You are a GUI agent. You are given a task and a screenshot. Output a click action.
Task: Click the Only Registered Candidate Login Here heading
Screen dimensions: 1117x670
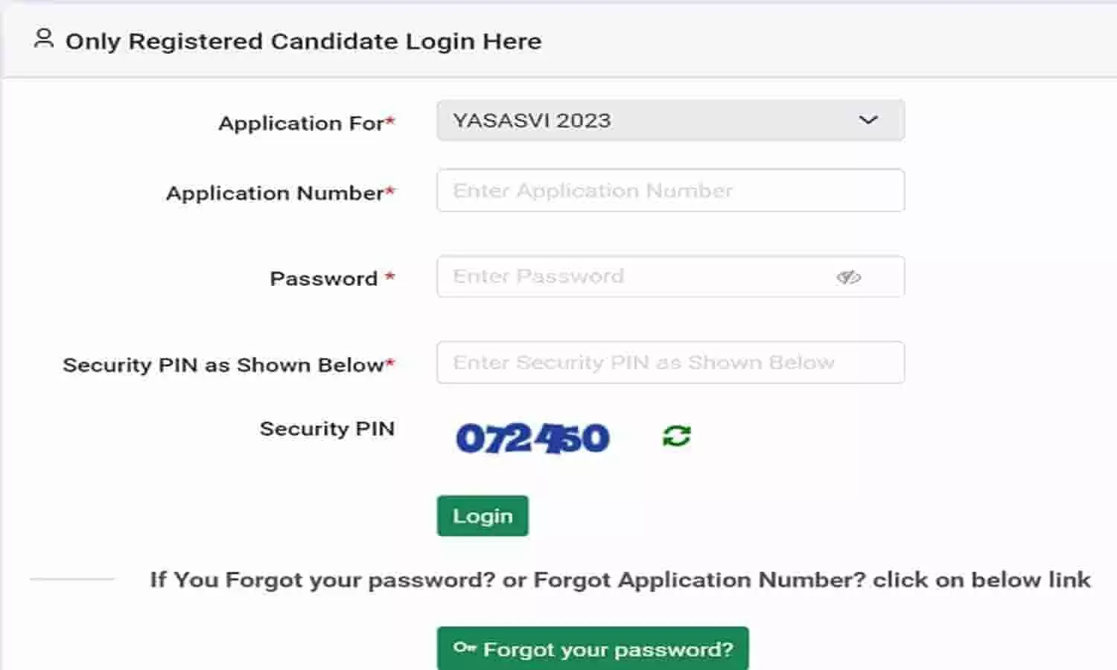[303, 41]
